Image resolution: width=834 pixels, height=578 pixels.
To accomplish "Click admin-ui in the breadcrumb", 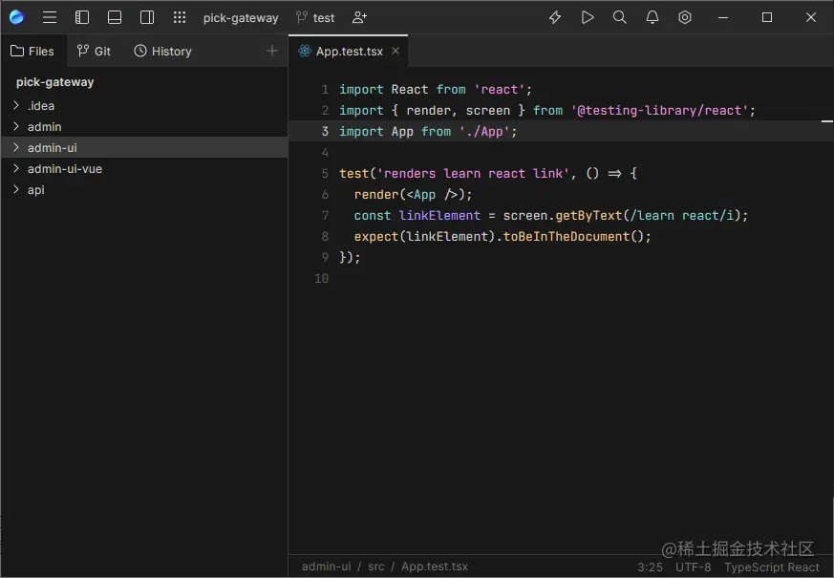I will [x=326, y=567].
